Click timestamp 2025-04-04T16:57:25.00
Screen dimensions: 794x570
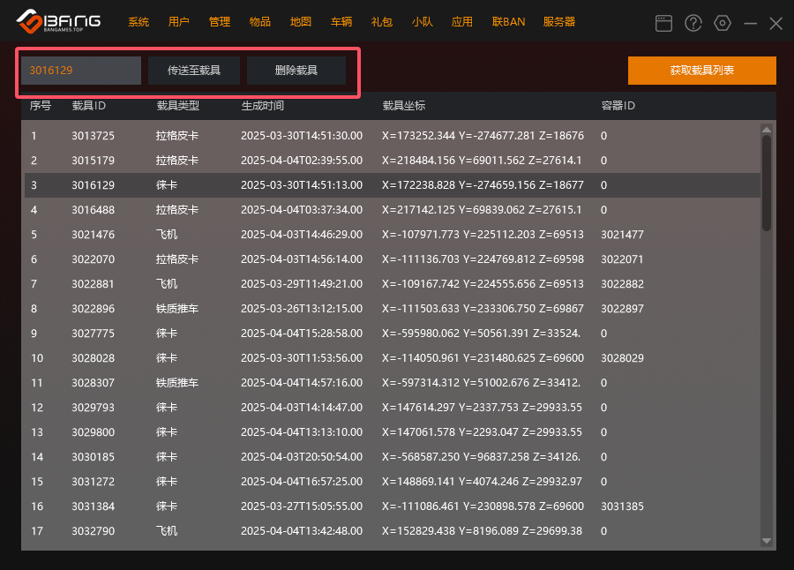302,482
